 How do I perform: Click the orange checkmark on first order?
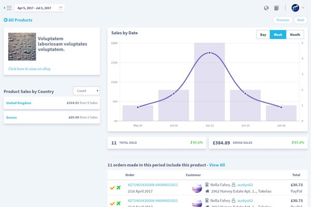coord(112,187)
